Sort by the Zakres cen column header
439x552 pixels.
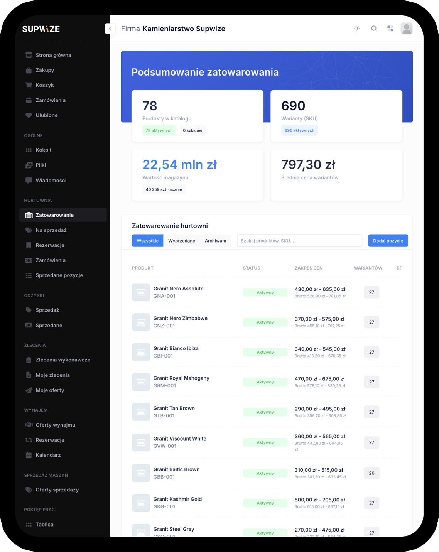[309, 268]
